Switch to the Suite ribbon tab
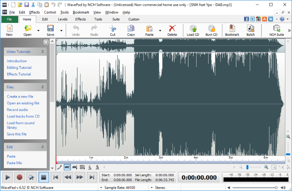This screenshot has height=191, width=292. pyautogui.click(x=116, y=19)
